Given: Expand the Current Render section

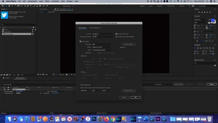Looking at the screenshot, I should pos(2,84).
